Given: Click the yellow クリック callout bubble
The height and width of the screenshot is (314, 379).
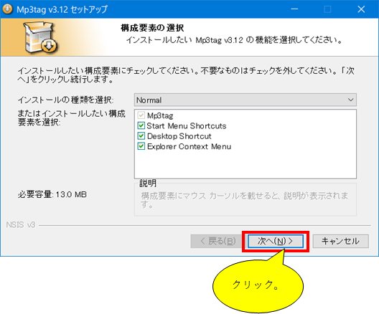Looking at the screenshot, I should pos(258,285).
